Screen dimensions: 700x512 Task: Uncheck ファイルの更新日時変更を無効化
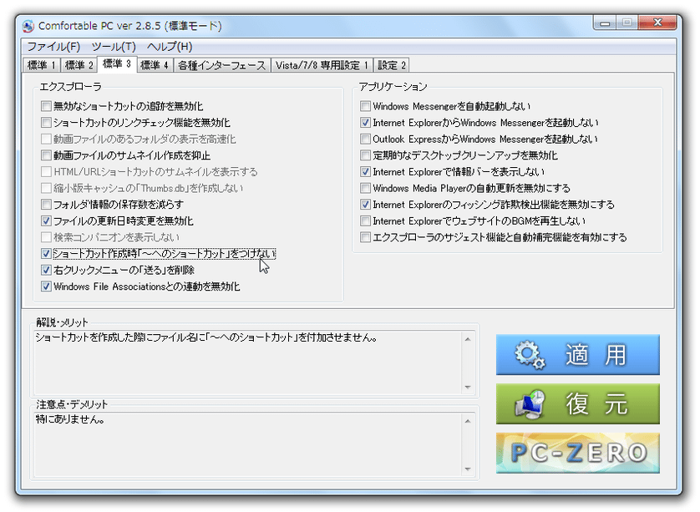click(x=46, y=221)
